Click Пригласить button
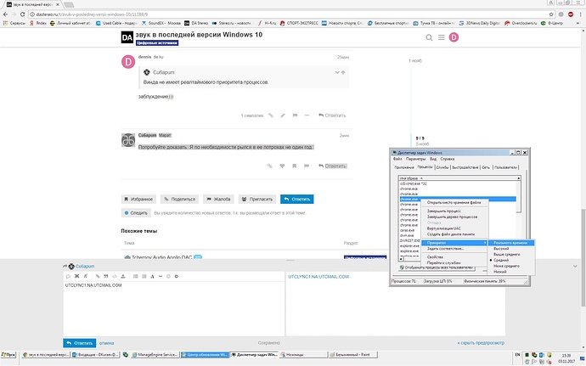Viewport: 586px width, 366px height. (257, 200)
